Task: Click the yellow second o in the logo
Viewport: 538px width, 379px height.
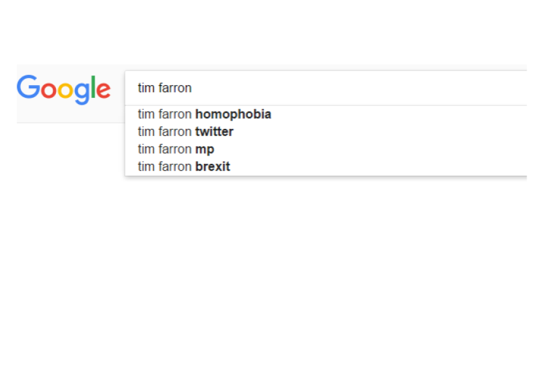Action: point(65,91)
